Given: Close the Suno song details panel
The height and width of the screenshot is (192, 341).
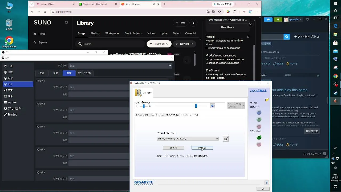Looking at the screenshot, I should [250, 24].
